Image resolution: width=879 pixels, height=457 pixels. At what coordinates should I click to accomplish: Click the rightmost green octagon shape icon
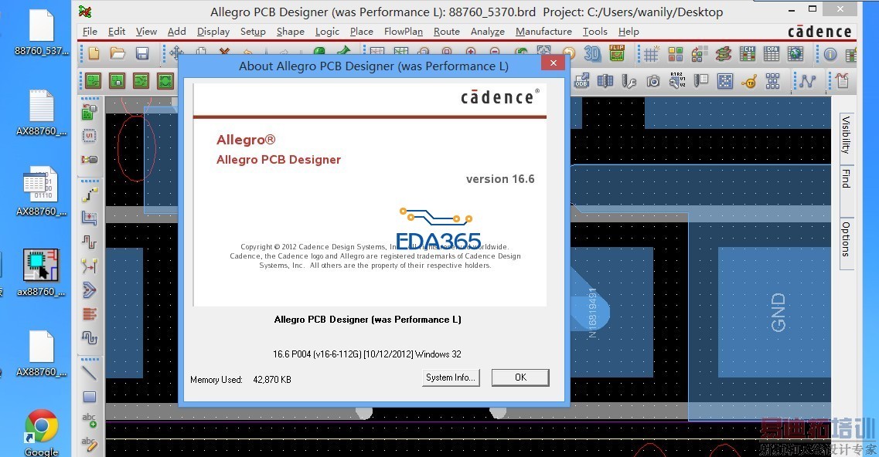click(x=166, y=81)
